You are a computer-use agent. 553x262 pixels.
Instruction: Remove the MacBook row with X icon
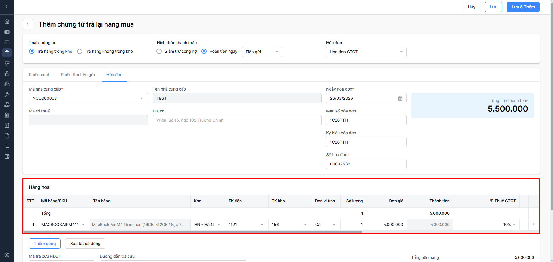point(533,224)
